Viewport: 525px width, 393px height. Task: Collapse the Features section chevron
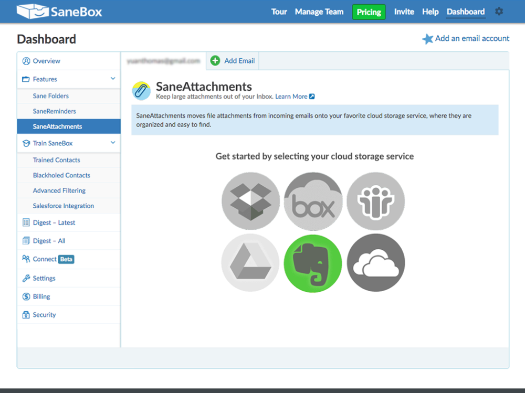112,79
